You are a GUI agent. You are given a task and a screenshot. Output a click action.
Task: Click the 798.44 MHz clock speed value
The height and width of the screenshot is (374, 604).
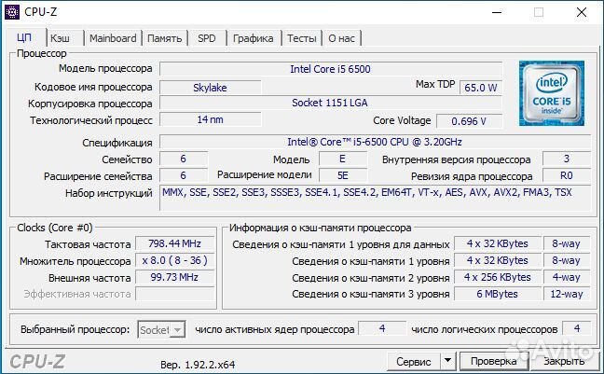[175, 243]
